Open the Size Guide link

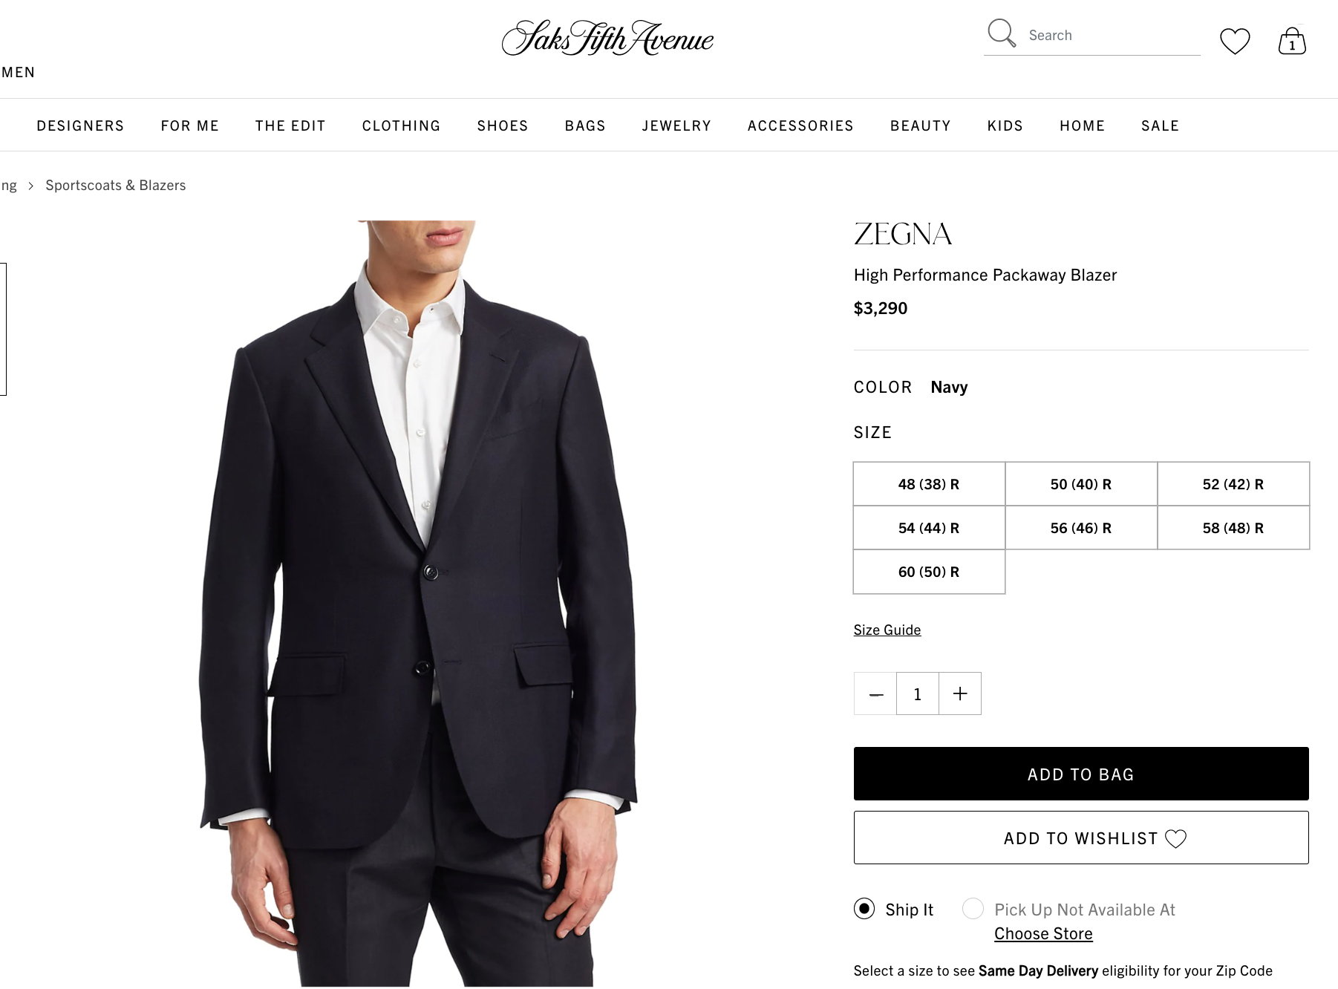pyautogui.click(x=887, y=629)
